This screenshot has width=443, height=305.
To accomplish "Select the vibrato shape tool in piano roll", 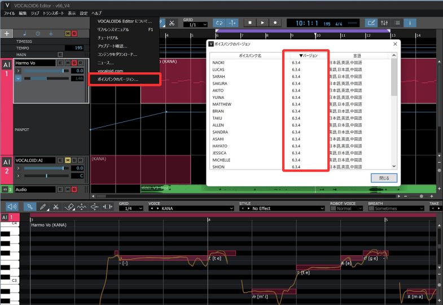I will click(94, 207).
